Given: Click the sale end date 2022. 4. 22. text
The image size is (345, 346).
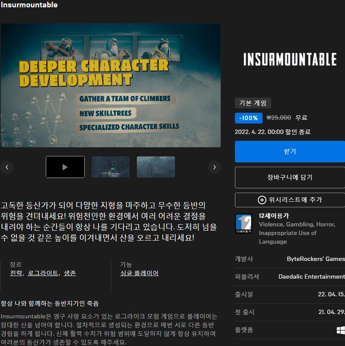Looking at the screenshot, I should (x=272, y=132).
